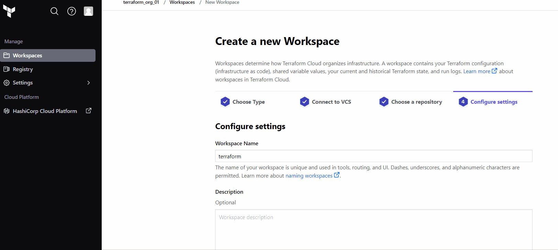Viewport: 558px width, 250px height.
Task: Open the search magnifier icon
Action: click(x=54, y=11)
